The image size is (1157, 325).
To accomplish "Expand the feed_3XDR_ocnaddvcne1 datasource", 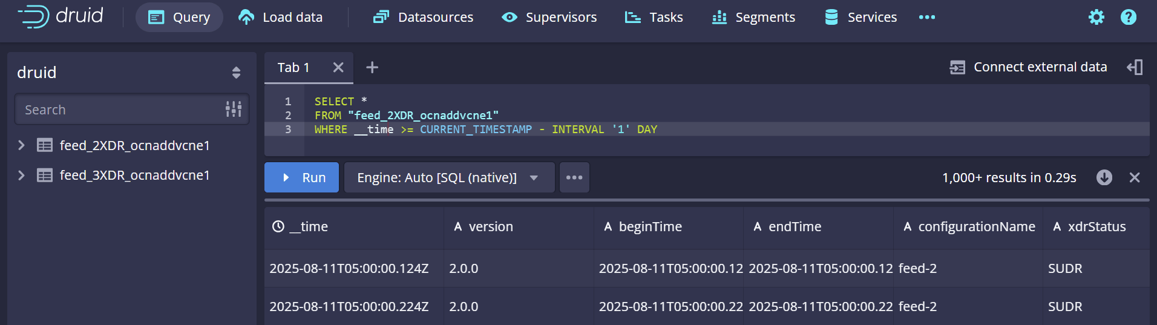I will tap(22, 175).
